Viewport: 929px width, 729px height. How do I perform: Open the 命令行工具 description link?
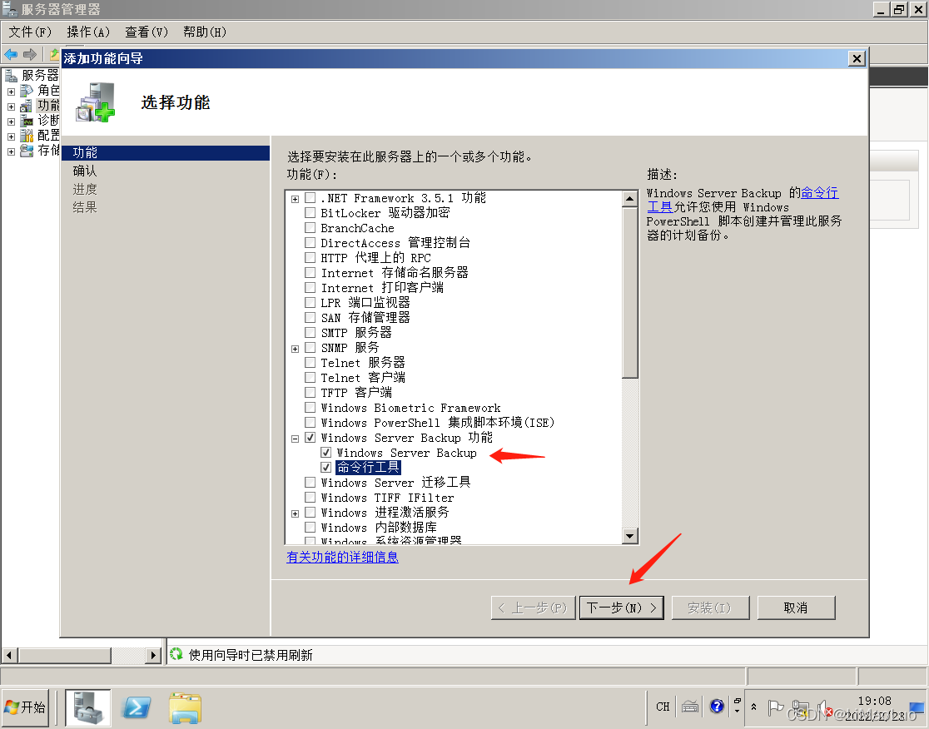coord(819,193)
